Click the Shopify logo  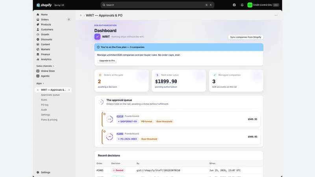[44, 5]
